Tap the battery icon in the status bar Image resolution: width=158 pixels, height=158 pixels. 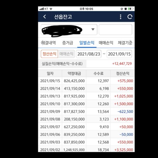click(x=131, y=9)
